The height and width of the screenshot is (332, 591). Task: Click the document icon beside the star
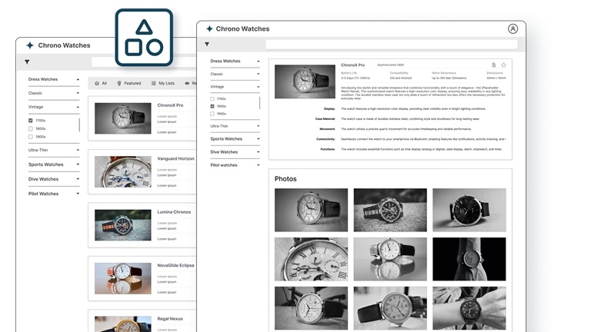point(494,65)
